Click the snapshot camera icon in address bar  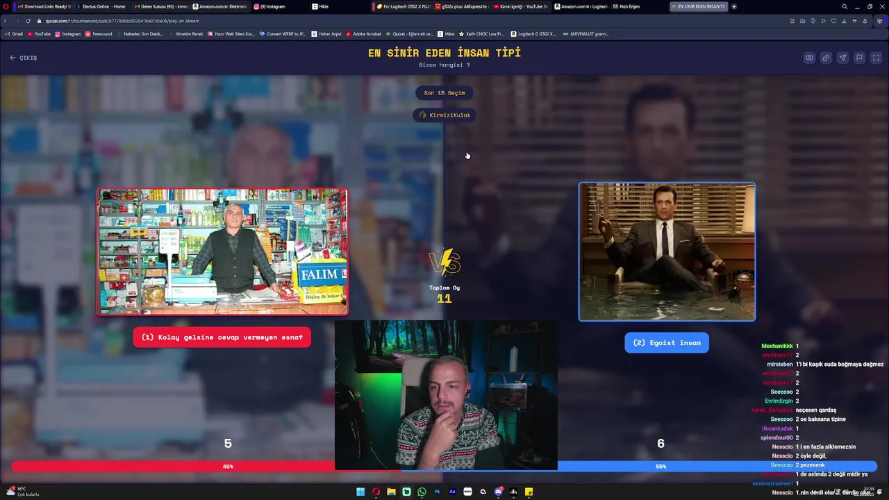point(803,21)
